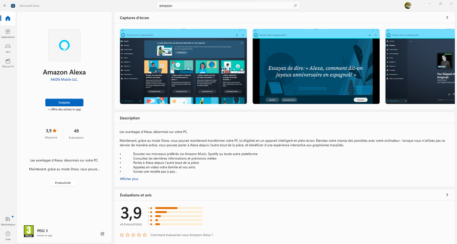Click the Description heading
The width and height of the screenshot is (457, 244).
click(130, 118)
